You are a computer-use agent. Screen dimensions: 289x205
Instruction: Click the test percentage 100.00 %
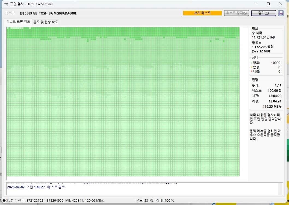pos(275,90)
